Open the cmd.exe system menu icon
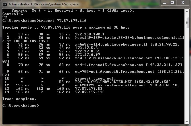Image resolution: width=191 pixels, height=126 pixels. (5, 4)
